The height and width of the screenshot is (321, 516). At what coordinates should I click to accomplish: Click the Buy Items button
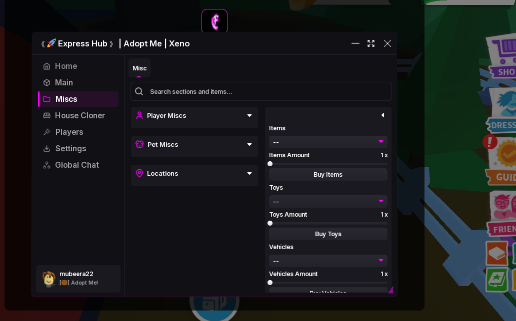point(328,174)
